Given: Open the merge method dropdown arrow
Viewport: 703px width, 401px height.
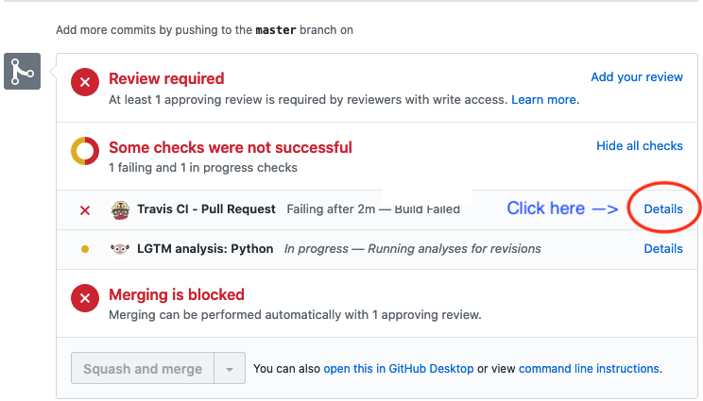Looking at the screenshot, I should [x=231, y=369].
